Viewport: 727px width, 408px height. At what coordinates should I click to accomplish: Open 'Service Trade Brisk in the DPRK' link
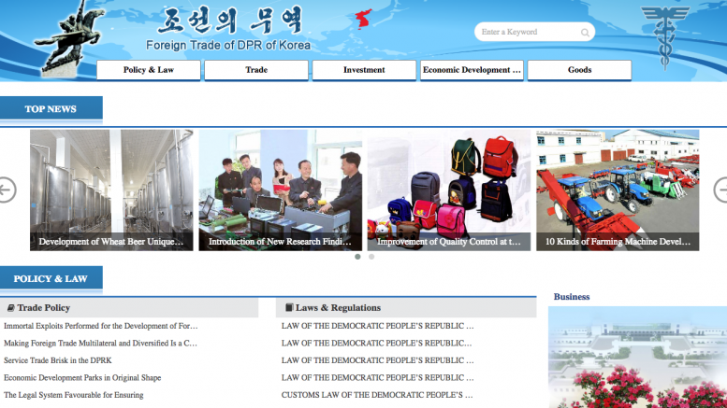(57, 360)
